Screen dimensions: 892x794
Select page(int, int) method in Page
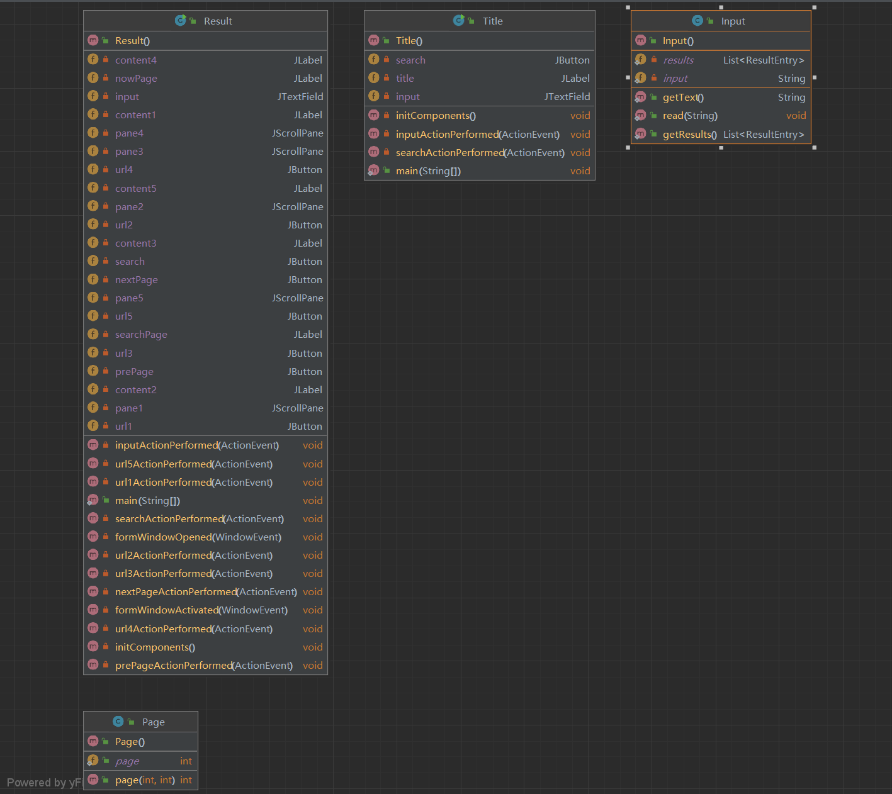[x=145, y=780]
